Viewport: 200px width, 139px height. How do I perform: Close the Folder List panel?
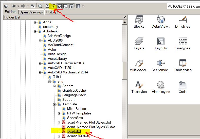125,17
